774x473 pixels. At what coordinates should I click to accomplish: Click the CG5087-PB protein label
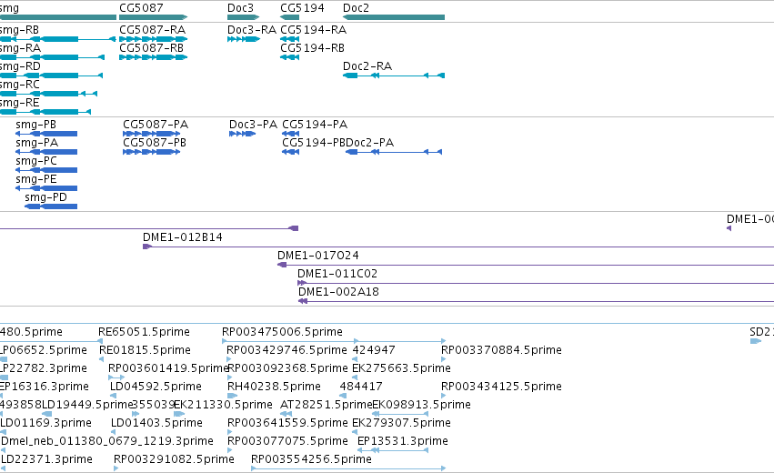pos(155,143)
